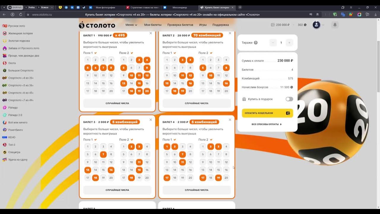This screenshot has height=214, width=380.
Task: Deselect number 3 in Билет 2 Поле 1
Action: tap(183, 60)
